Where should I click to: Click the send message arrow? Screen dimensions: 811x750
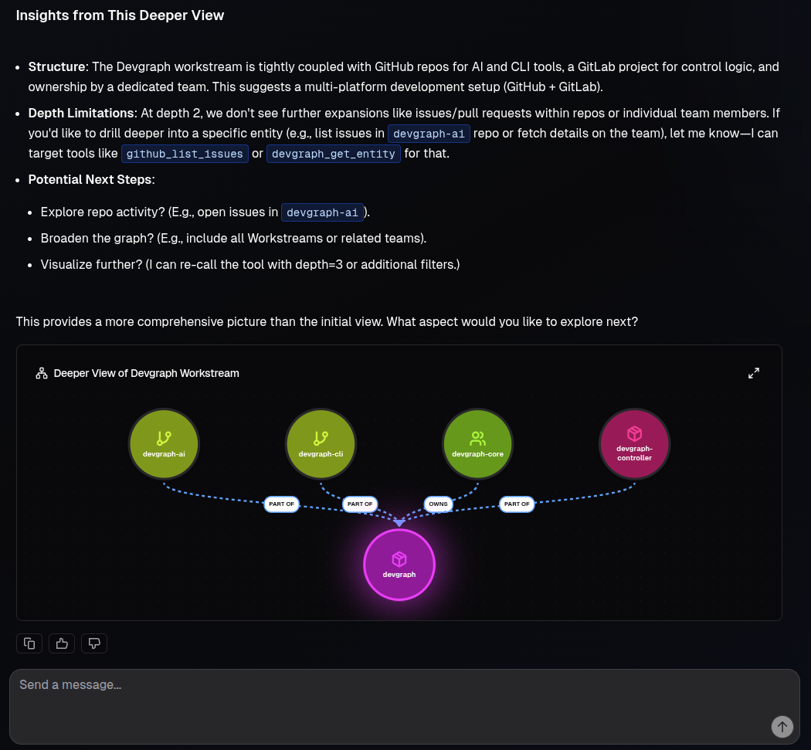point(782,727)
